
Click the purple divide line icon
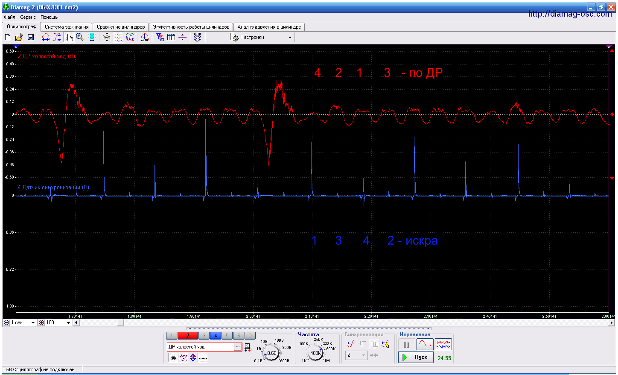(x=183, y=38)
